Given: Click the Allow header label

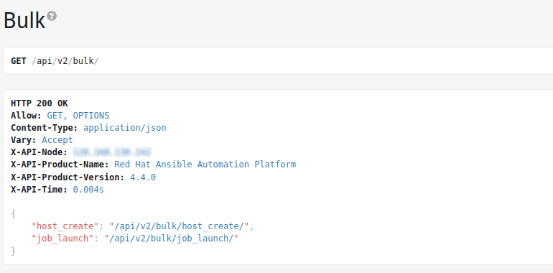Looking at the screenshot, I should 27,116.
